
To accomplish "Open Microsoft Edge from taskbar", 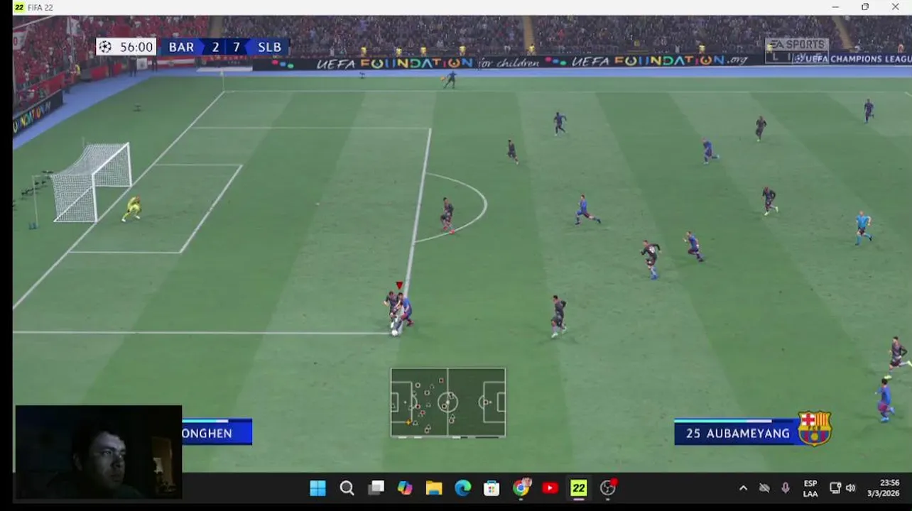I will [x=463, y=488].
